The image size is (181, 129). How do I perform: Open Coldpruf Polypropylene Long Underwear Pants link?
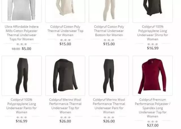click(21, 106)
